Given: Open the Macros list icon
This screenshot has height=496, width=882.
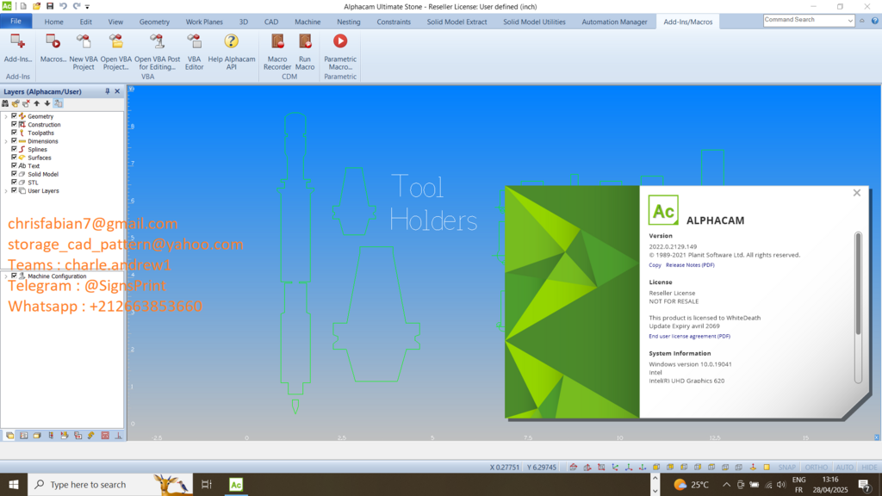Looking at the screenshot, I should click(53, 41).
